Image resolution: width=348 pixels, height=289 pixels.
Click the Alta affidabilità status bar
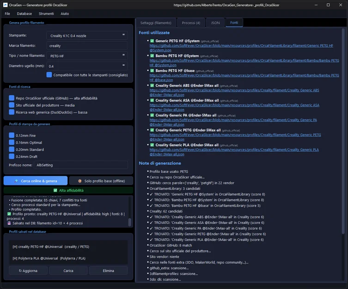[x=68, y=190]
